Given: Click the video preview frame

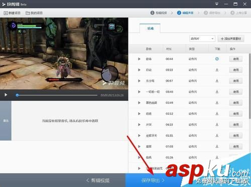Looking at the screenshot, I should click(64, 54).
